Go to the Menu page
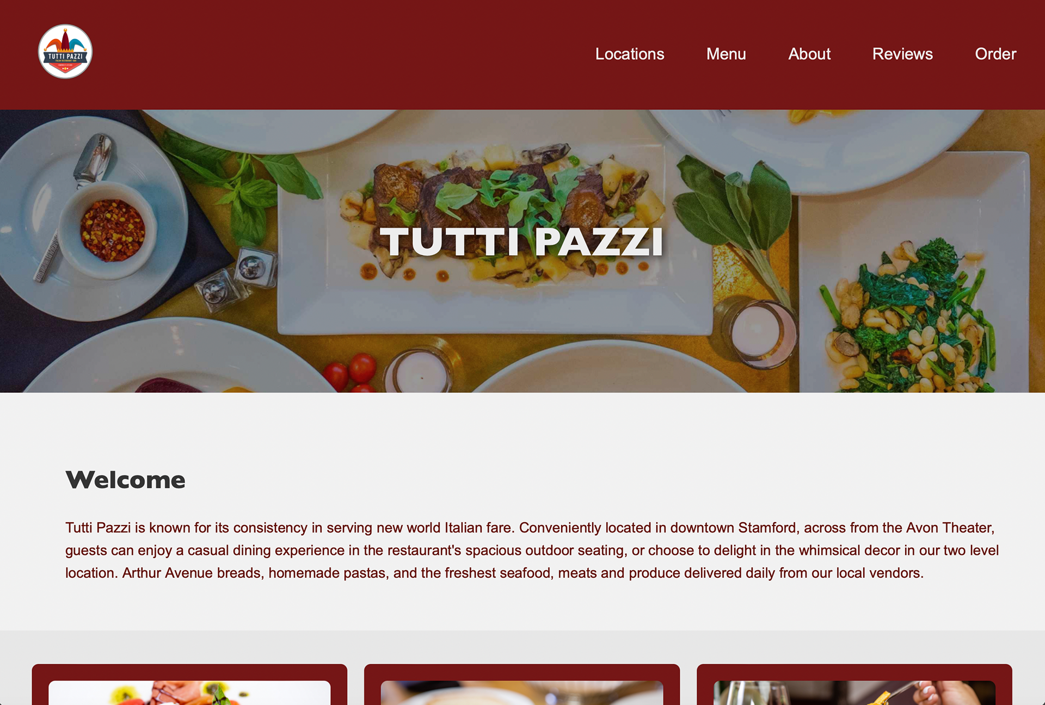1045x705 pixels. [726, 54]
